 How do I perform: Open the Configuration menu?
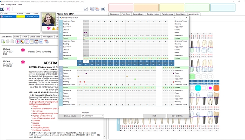pyautogui.click(x=11, y=5)
